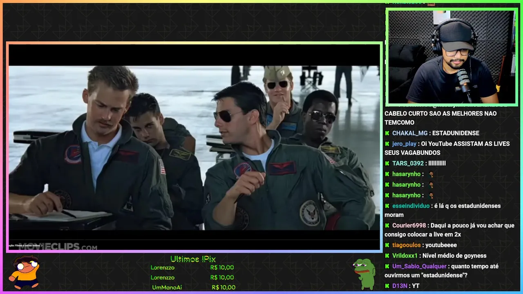Click the Kick badge beside jero_play
Viewport: 523px width, 294px height.
(387, 144)
